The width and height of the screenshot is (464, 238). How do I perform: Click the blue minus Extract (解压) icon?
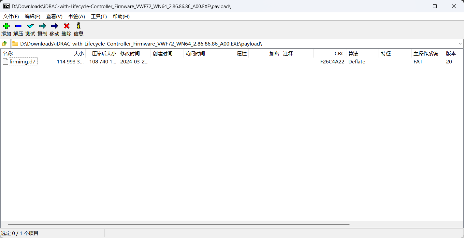[x=18, y=26]
